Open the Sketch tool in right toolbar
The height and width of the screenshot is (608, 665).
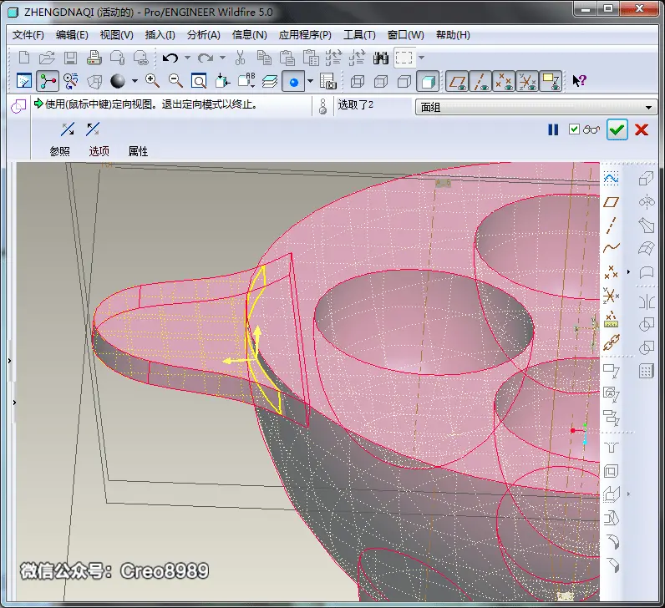(x=611, y=179)
